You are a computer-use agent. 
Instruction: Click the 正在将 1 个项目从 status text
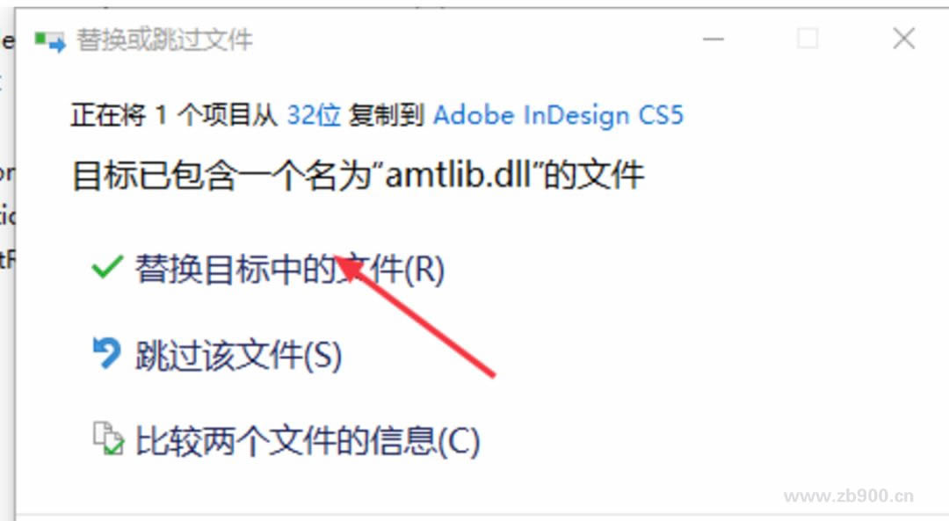click(174, 115)
